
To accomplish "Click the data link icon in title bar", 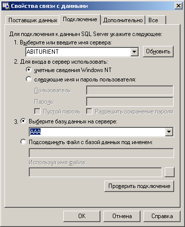I will [6, 6].
